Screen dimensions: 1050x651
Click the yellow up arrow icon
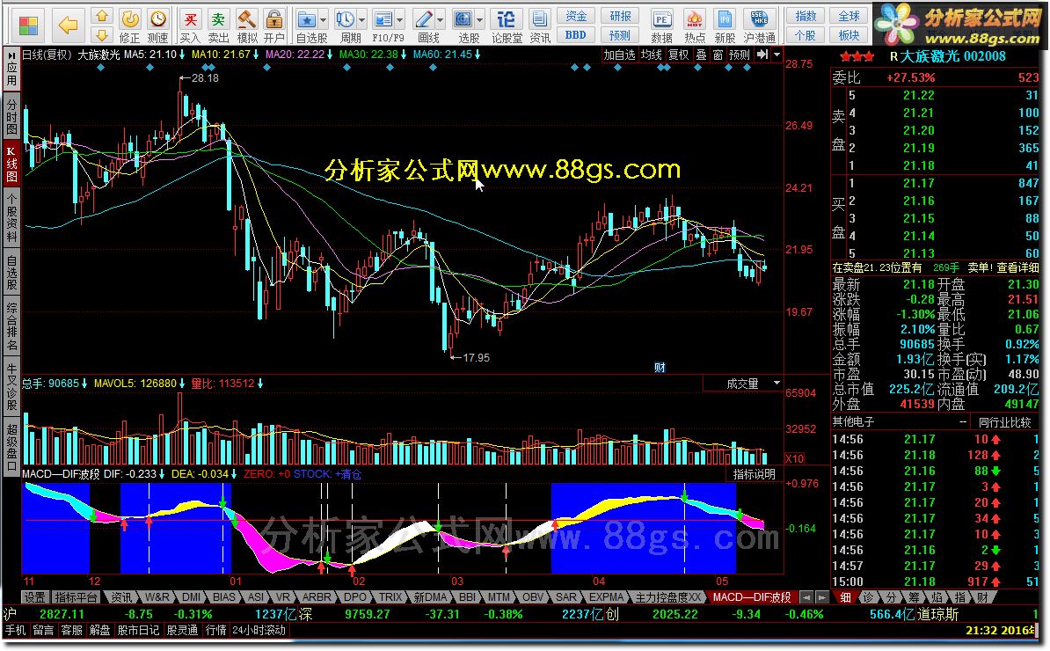(x=101, y=16)
